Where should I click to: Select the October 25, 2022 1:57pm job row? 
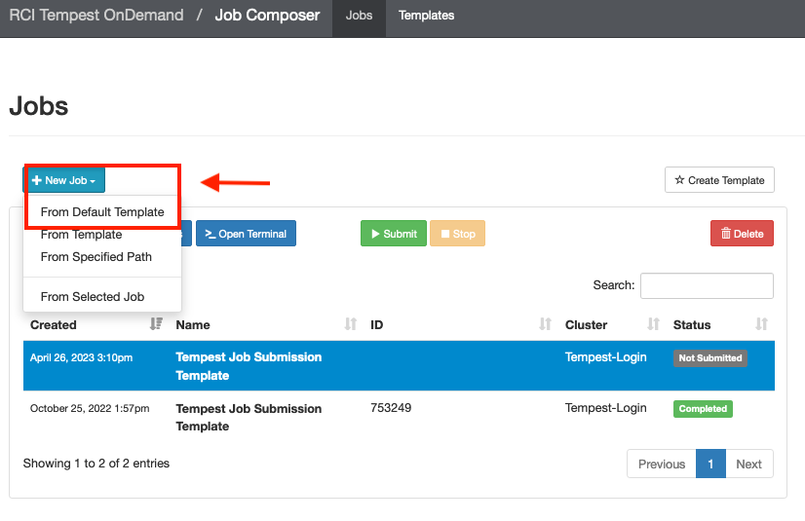point(399,417)
